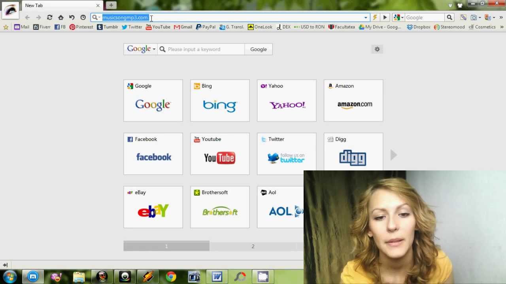The image size is (506, 284).
Task: Open the Winamp lightning taskbar icon
Action: coord(148,277)
